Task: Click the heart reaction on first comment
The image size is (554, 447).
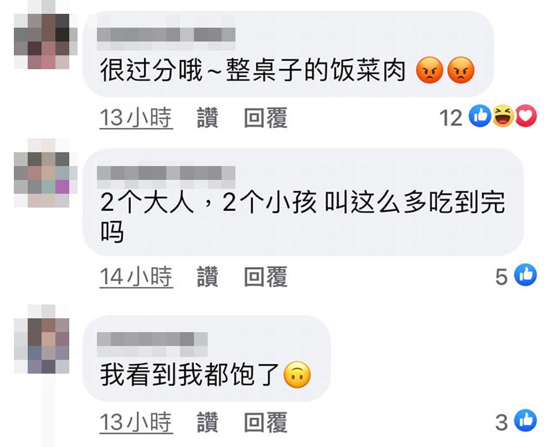Action: click(526, 116)
